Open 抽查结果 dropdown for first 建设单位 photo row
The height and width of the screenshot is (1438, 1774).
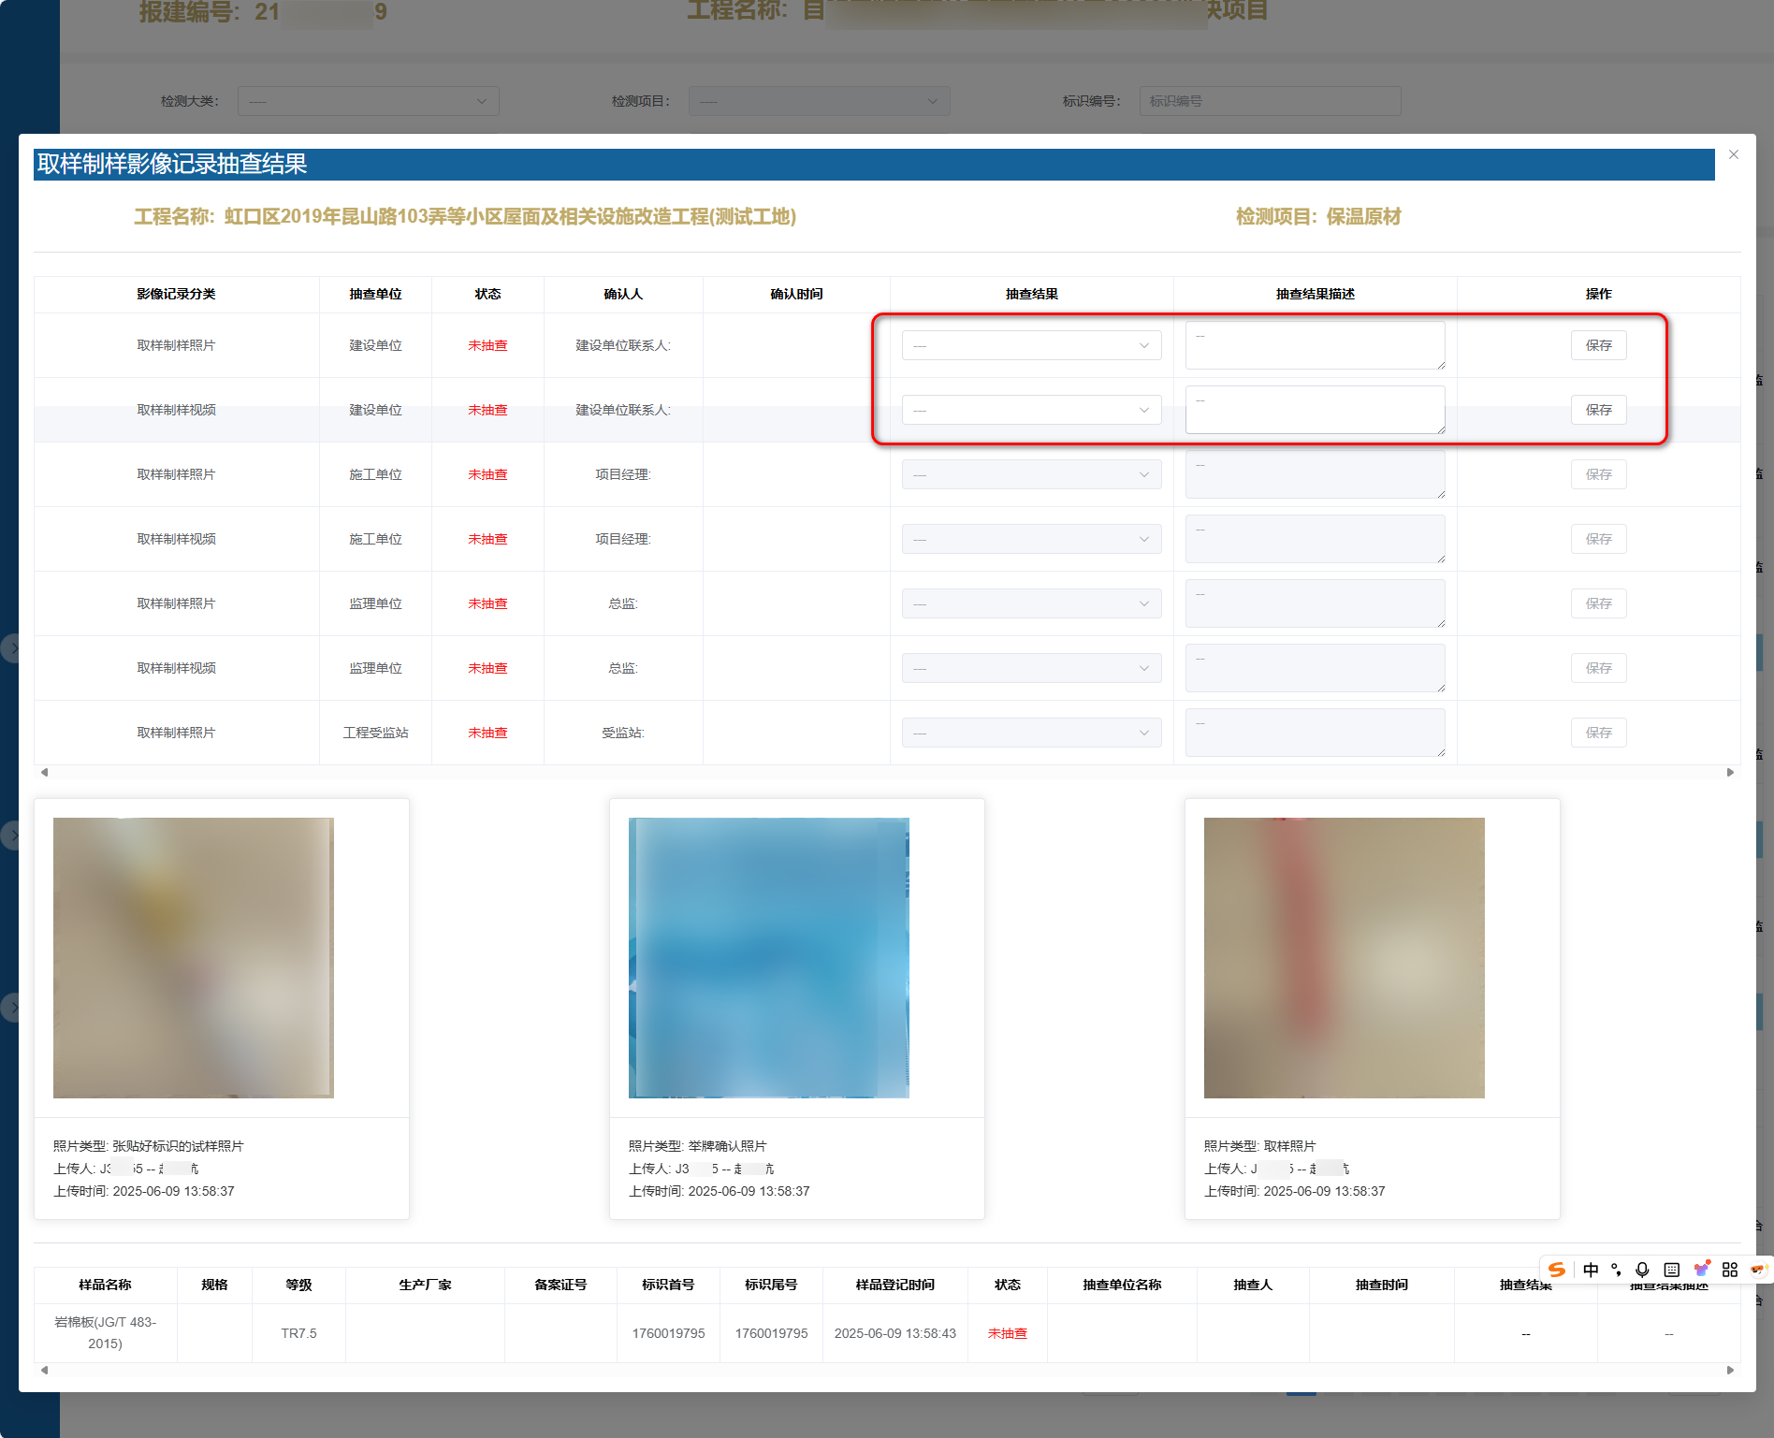point(1031,345)
